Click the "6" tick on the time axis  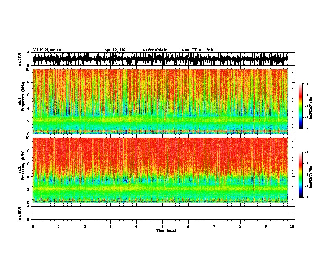point(189,227)
